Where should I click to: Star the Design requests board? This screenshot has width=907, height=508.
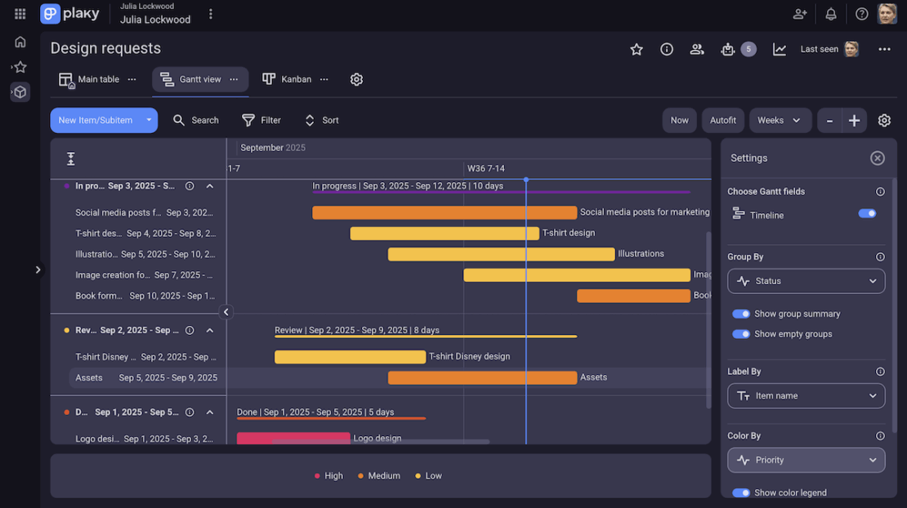click(x=637, y=49)
